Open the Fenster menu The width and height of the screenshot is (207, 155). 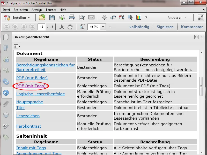click(x=51, y=10)
